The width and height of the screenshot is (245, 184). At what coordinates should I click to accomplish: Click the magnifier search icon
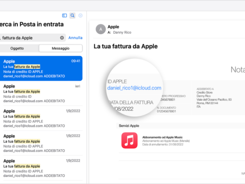[72, 15]
